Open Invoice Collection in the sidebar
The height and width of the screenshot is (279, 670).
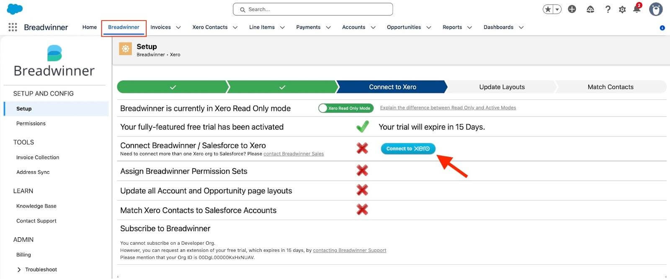point(38,157)
